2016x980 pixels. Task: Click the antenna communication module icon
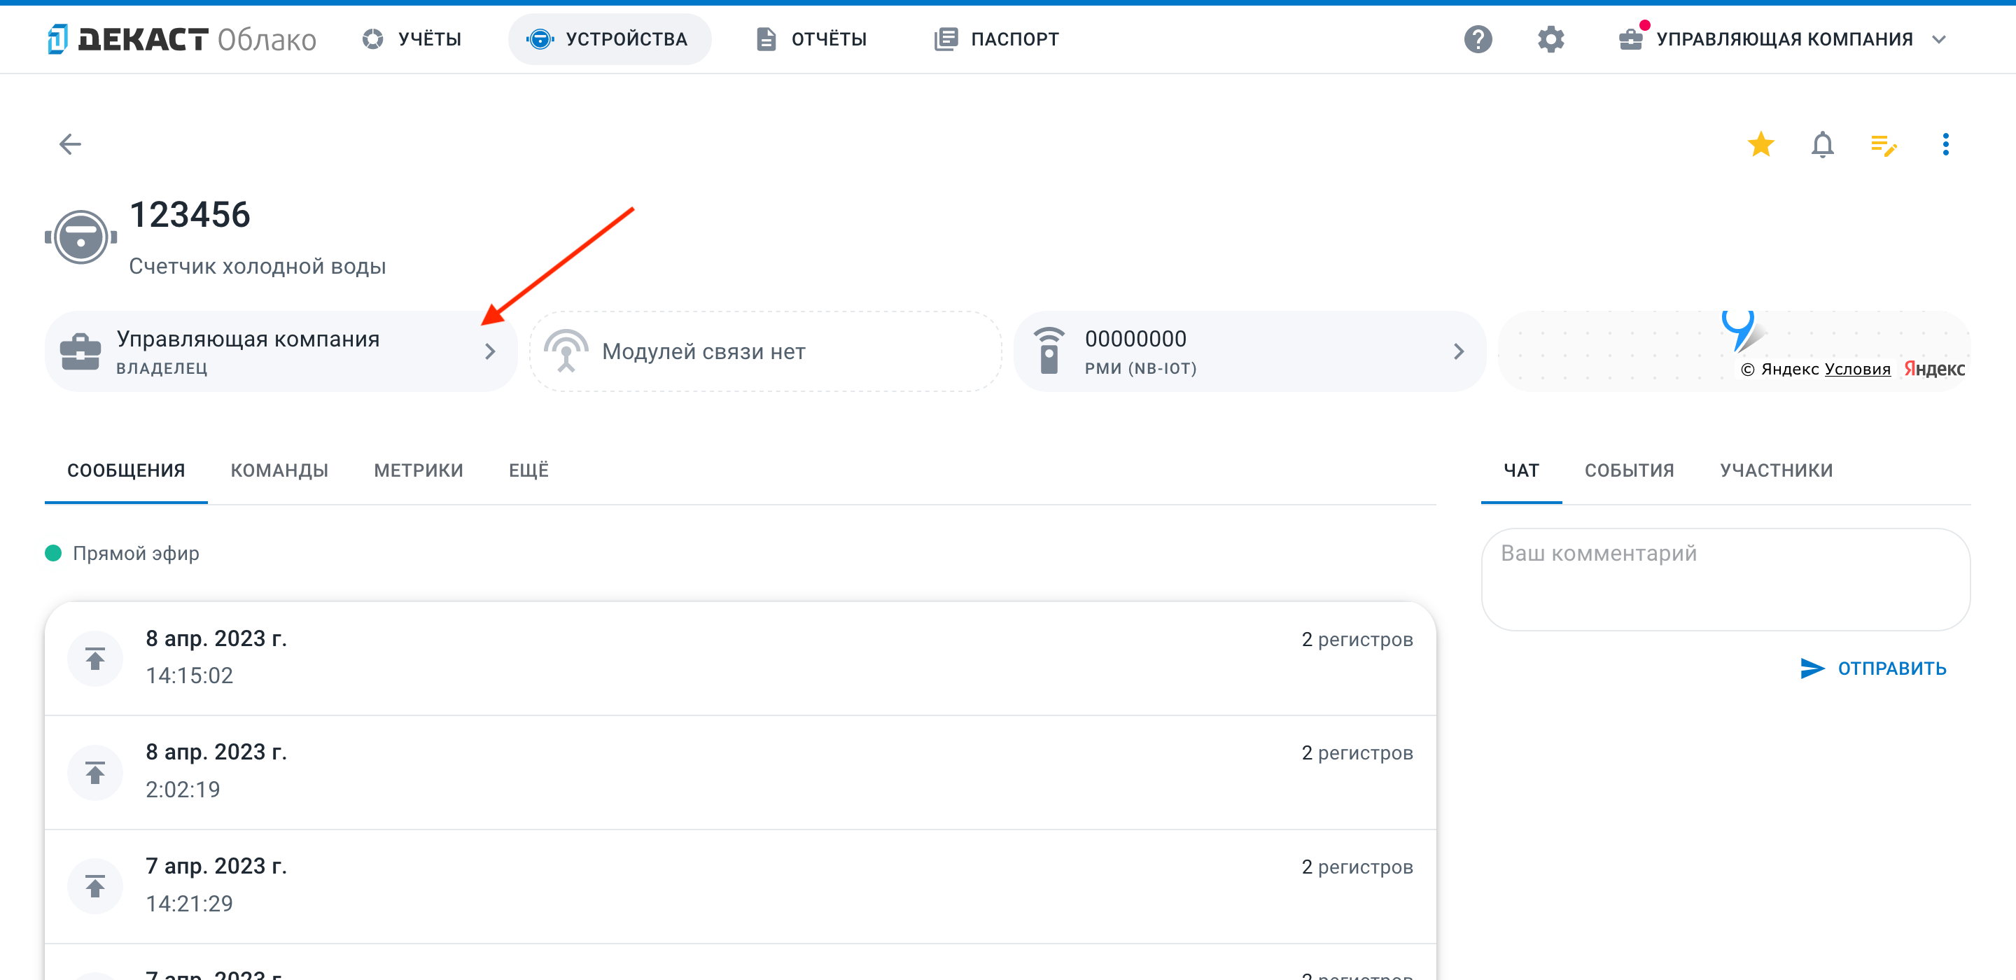[x=565, y=351]
